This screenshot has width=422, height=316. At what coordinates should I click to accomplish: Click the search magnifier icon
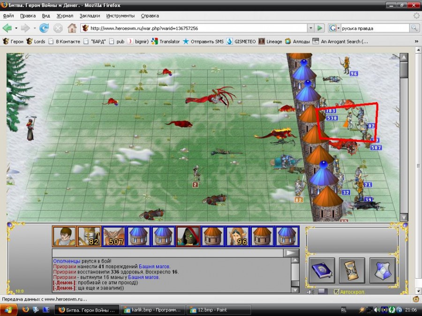414,28
